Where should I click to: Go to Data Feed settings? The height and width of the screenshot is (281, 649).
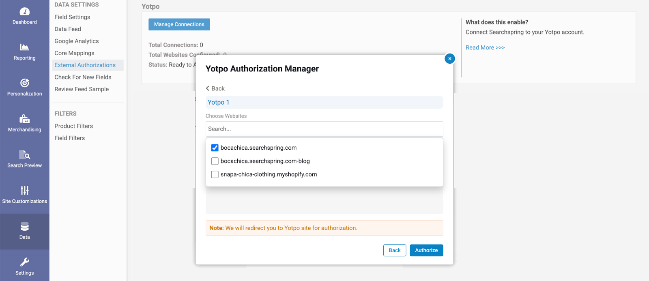click(68, 29)
